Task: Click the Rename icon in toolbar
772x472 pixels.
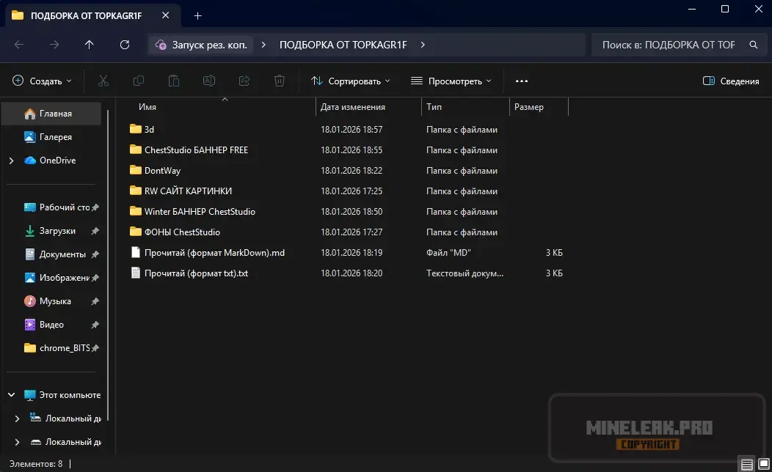Action: tap(209, 81)
